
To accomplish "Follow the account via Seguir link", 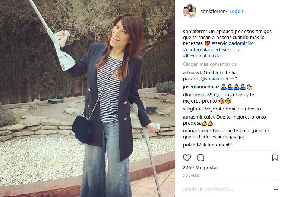I will (236, 11).
